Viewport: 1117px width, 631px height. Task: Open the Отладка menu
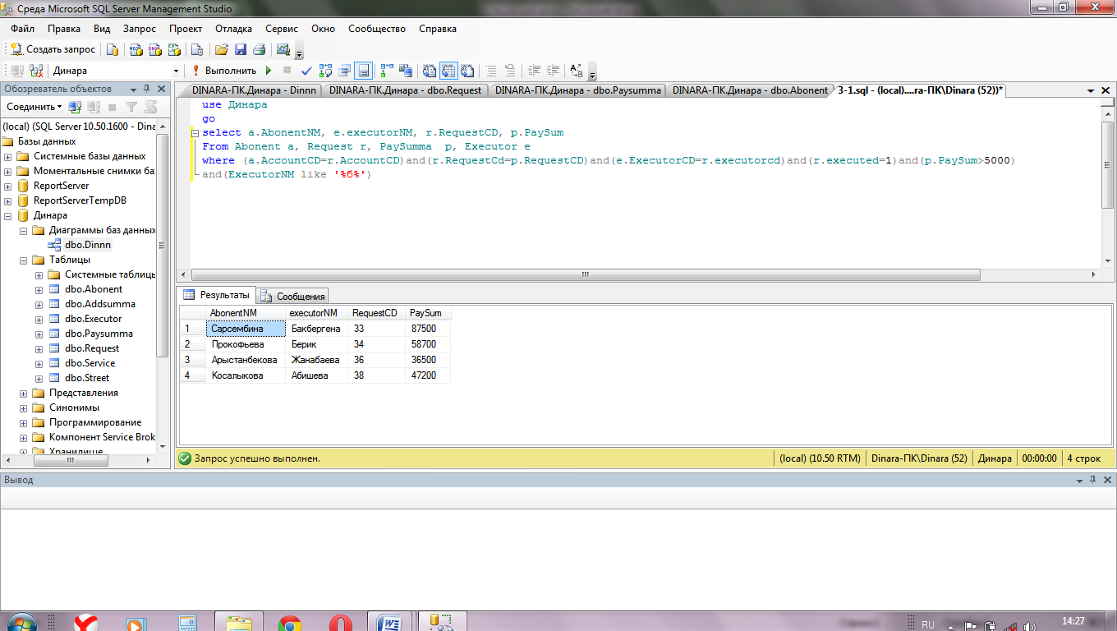click(233, 29)
